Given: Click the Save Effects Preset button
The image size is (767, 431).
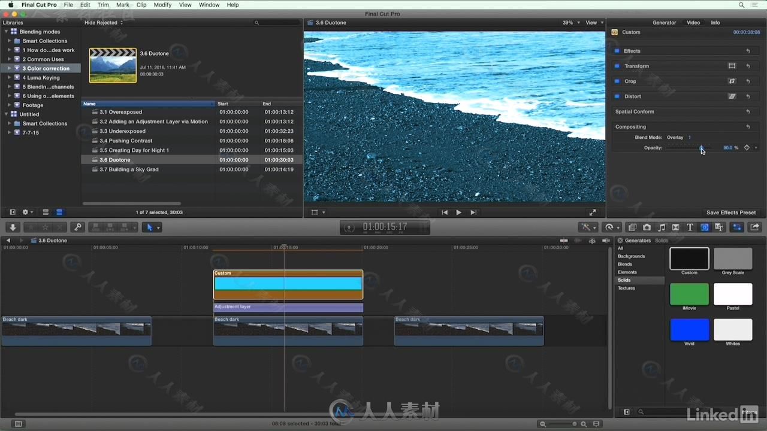Looking at the screenshot, I should pos(731,213).
